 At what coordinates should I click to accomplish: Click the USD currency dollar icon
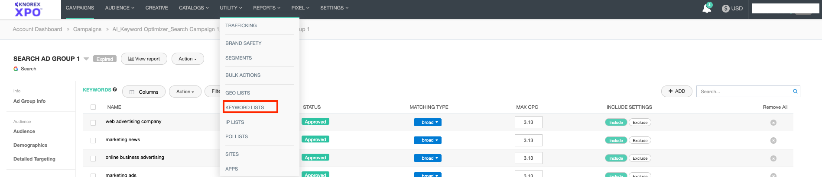725,8
